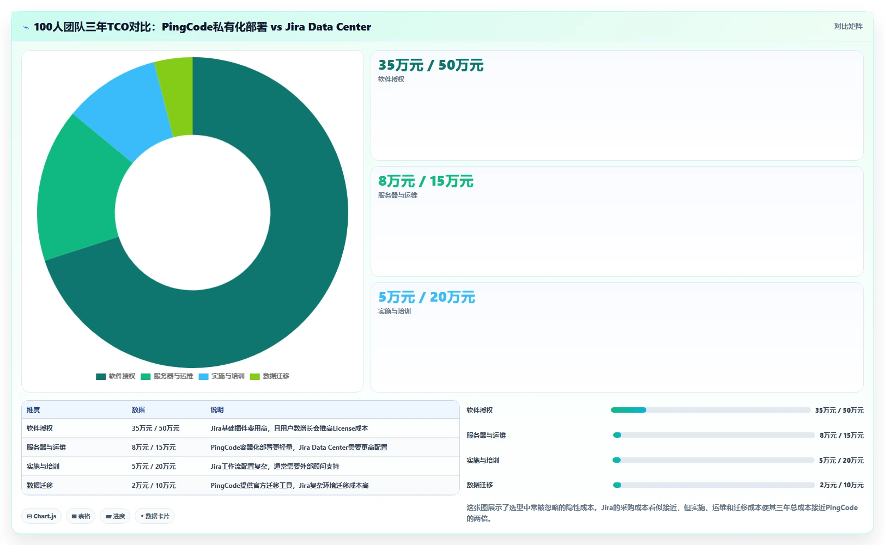Screen dimensions: 885x545
Task: Click 2万元 / 10万元 value beside progress bar
Action: click(x=841, y=485)
